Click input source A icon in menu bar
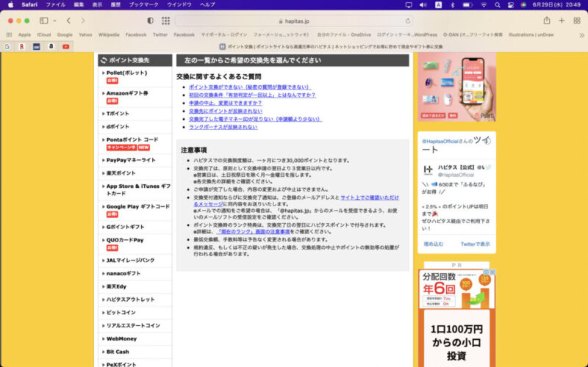588x367 pixels. [x=438, y=5]
